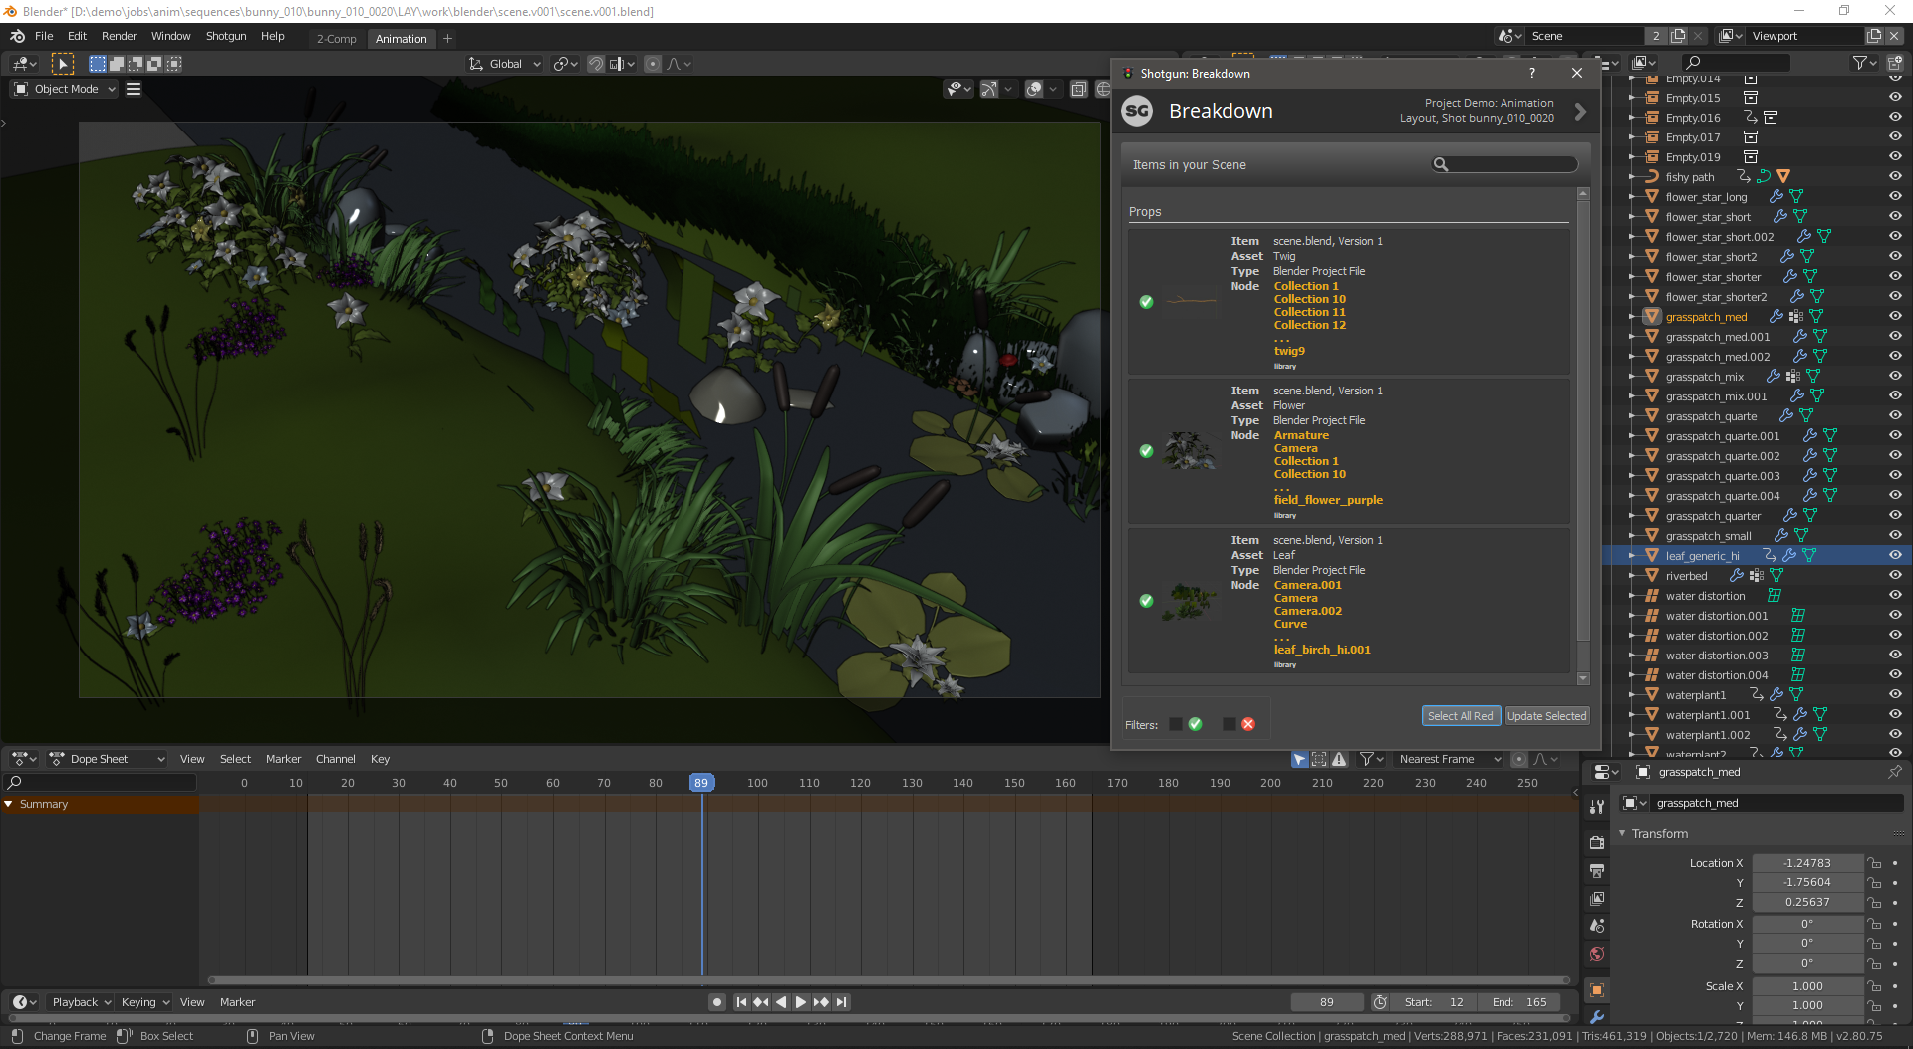Click the Update Selected button

[x=1546, y=716]
